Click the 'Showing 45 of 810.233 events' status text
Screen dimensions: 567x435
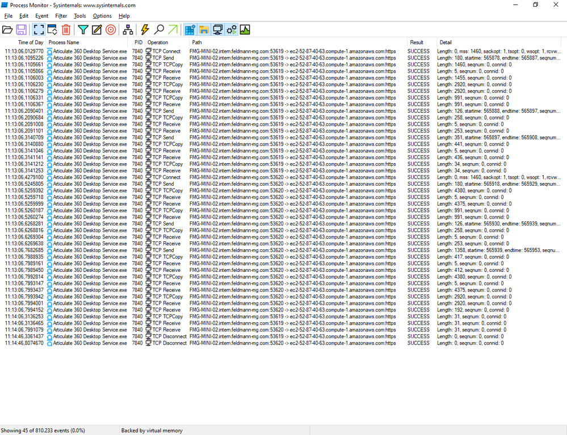43,430
